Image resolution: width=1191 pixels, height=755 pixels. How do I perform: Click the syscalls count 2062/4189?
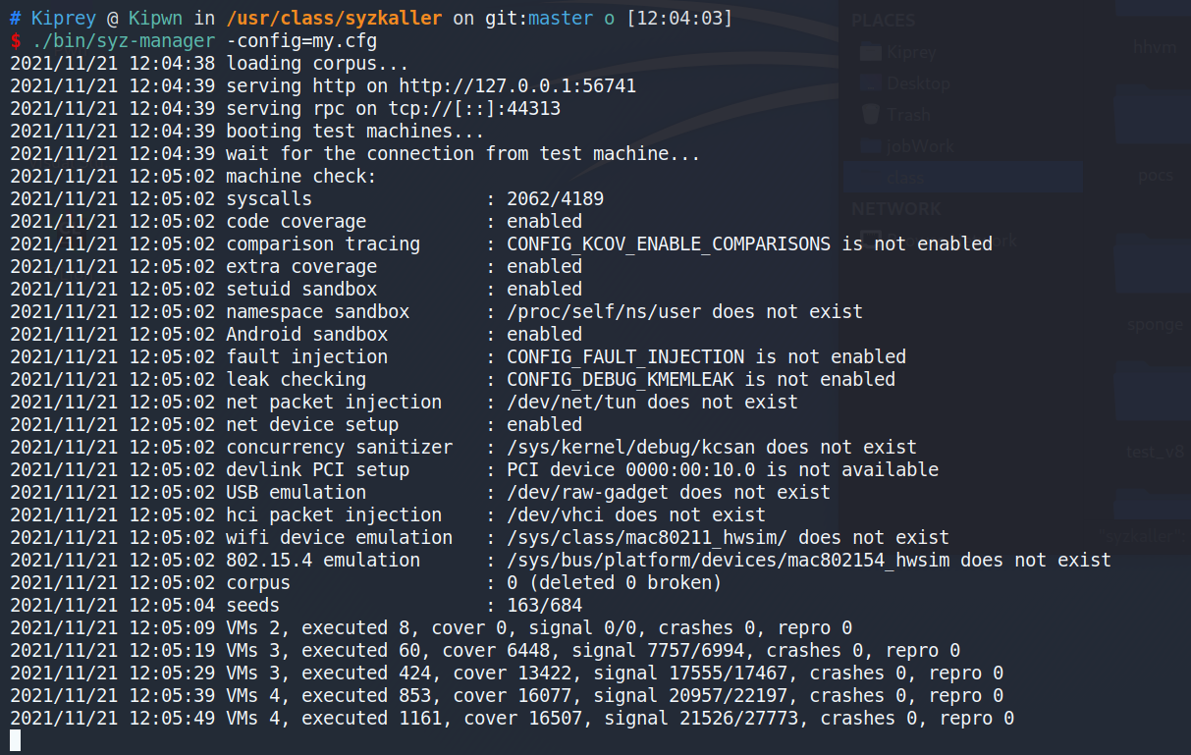pyautogui.click(x=555, y=199)
